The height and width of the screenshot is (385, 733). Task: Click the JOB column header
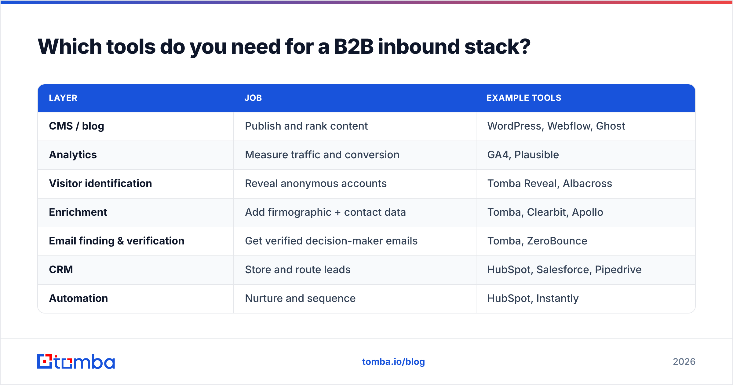pos(253,98)
